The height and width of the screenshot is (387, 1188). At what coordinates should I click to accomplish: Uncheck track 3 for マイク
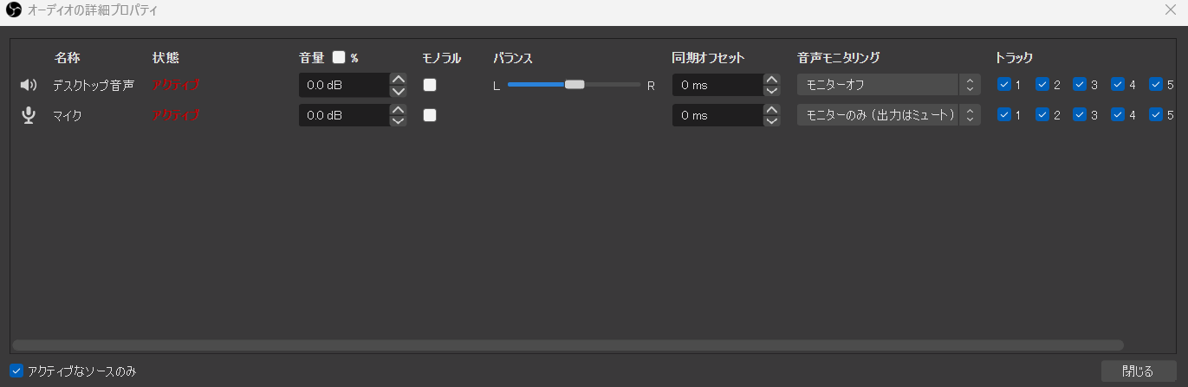(x=1080, y=115)
